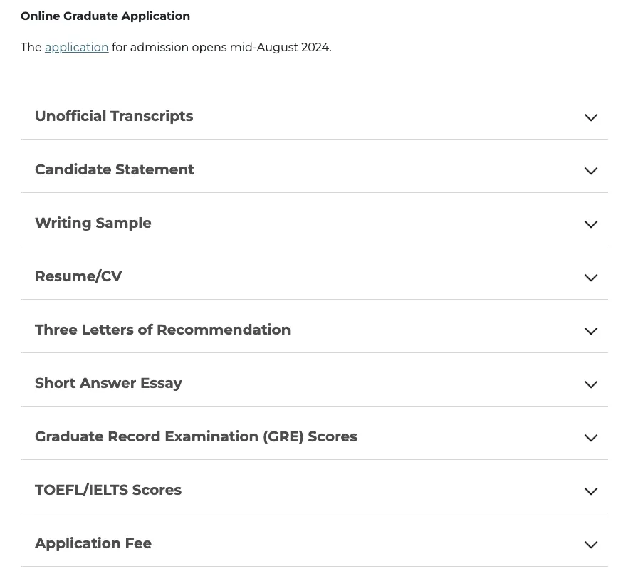Click the Short Answer Essay arrow icon
This screenshot has width=628, height=571.
click(x=591, y=384)
